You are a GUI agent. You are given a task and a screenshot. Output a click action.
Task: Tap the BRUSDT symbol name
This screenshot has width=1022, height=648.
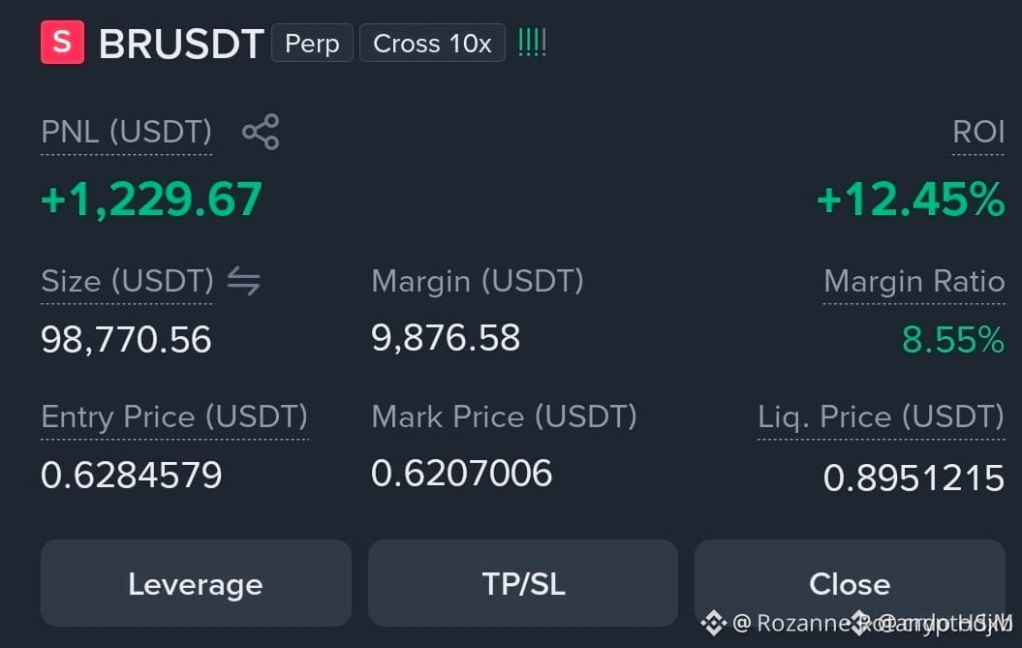(x=181, y=44)
